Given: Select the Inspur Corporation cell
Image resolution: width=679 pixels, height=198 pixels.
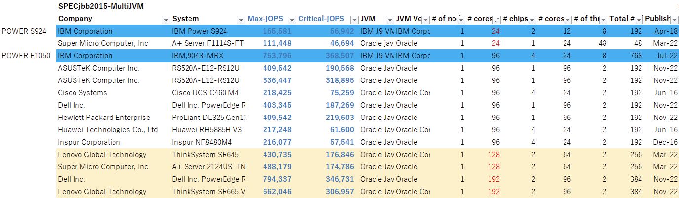Looking at the screenshot, I should (x=89, y=142).
